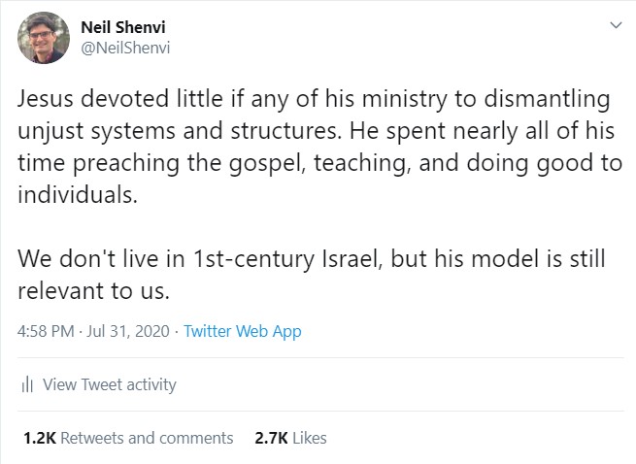Click Neil Shenvi's profile avatar photo
The height and width of the screenshot is (464, 636).
pos(41,37)
